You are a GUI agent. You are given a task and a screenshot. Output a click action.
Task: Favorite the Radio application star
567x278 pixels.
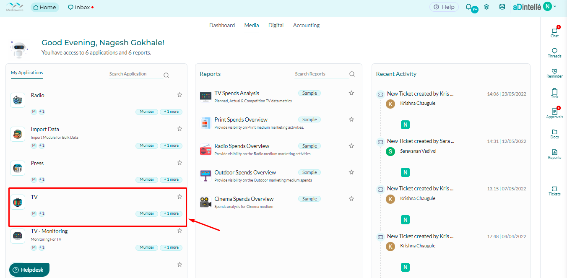[179, 95]
